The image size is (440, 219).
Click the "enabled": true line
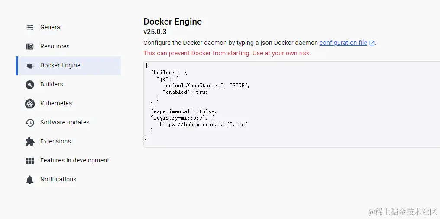[x=185, y=92]
